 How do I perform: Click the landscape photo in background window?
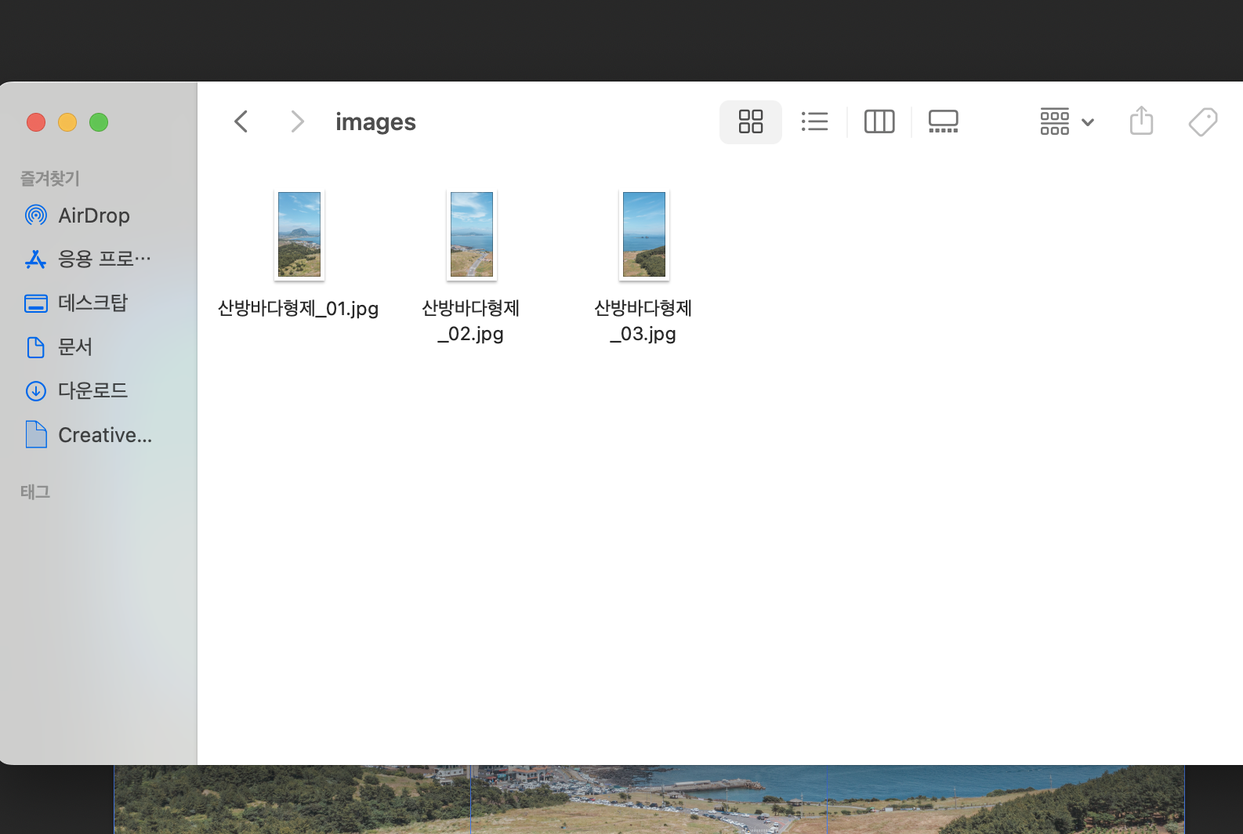tap(649, 800)
